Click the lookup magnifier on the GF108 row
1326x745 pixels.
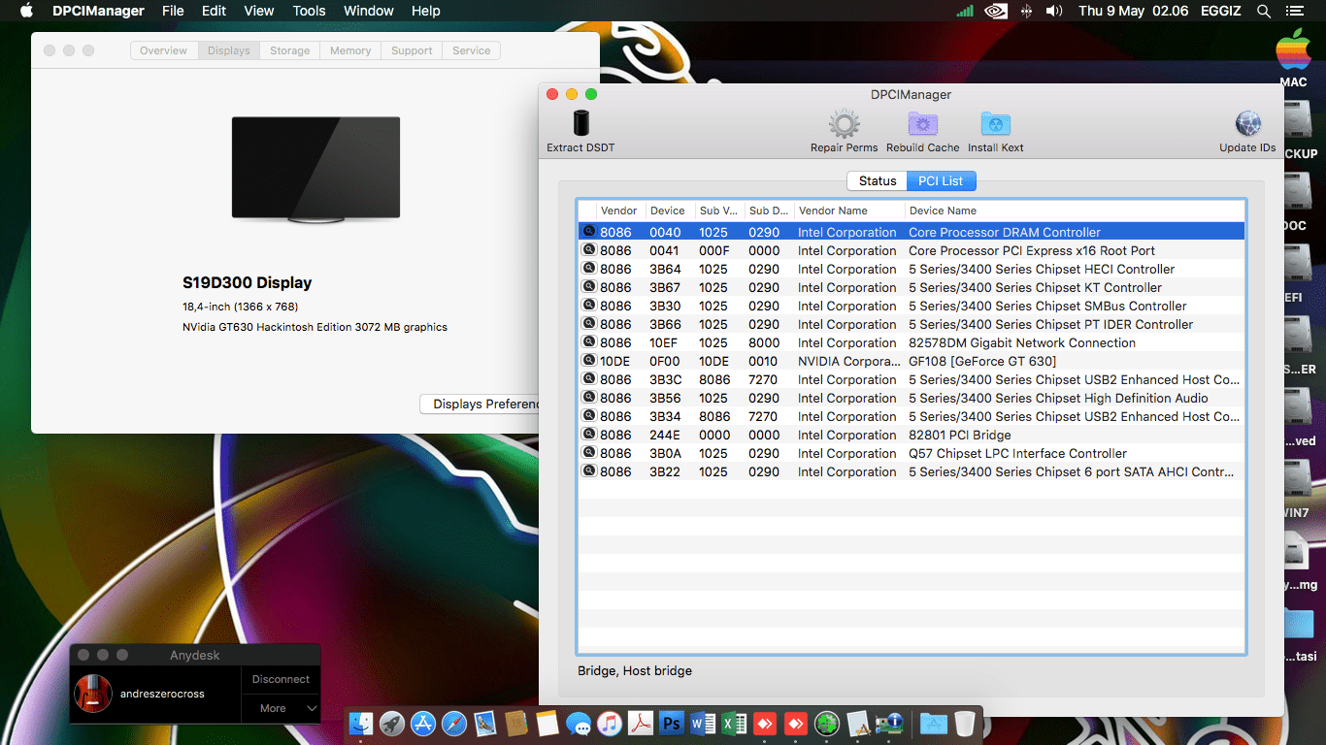[588, 361]
